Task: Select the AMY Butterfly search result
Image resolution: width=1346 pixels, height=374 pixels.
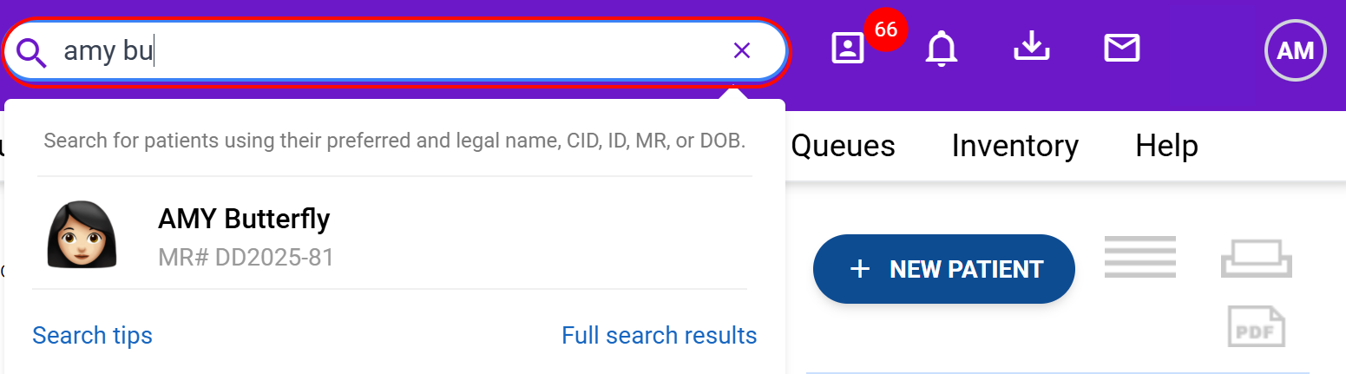Action: (x=244, y=220)
